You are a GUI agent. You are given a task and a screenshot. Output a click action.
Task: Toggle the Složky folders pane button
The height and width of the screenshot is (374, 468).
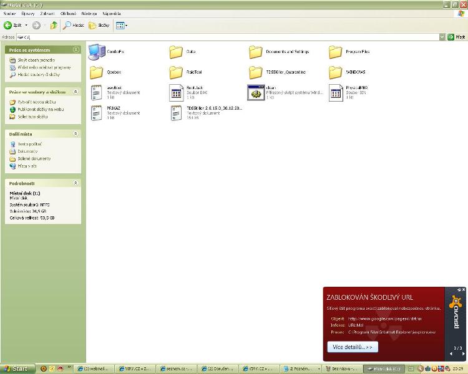[x=99, y=26]
